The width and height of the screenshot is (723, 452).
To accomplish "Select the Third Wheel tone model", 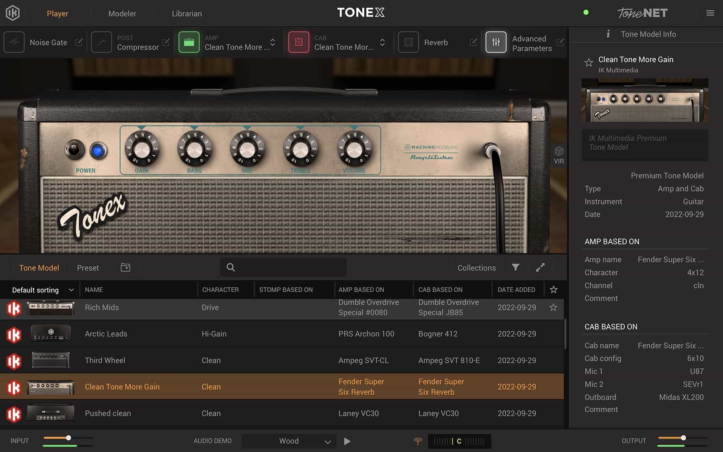I will [282, 360].
